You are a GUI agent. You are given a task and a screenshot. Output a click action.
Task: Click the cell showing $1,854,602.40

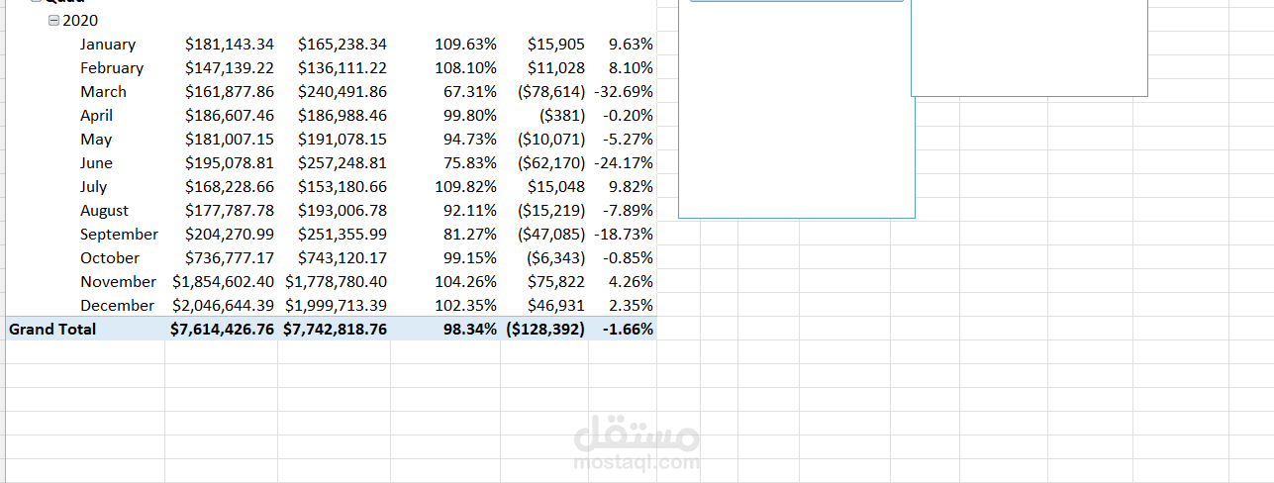(x=223, y=282)
